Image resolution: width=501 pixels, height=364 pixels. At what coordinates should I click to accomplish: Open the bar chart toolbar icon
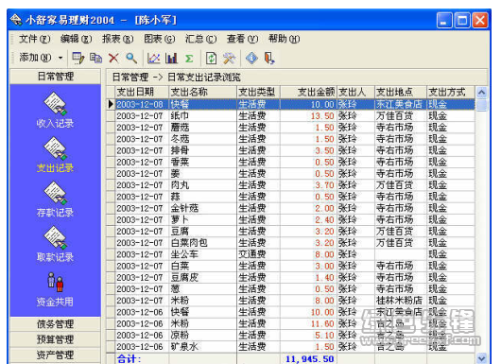click(x=171, y=59)
